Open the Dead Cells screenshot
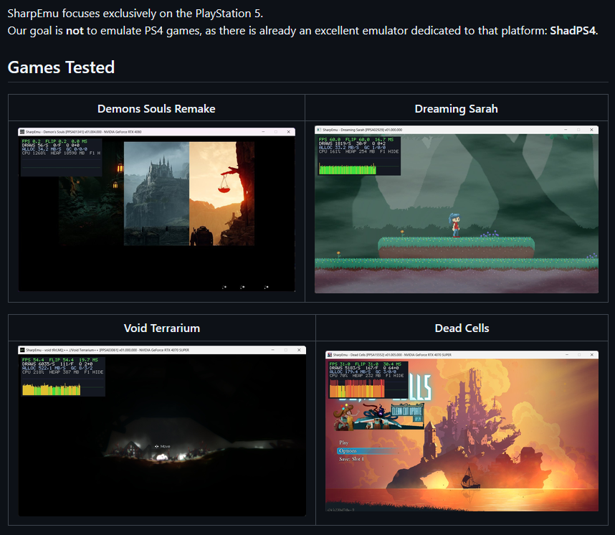 (x=462, y=431)
